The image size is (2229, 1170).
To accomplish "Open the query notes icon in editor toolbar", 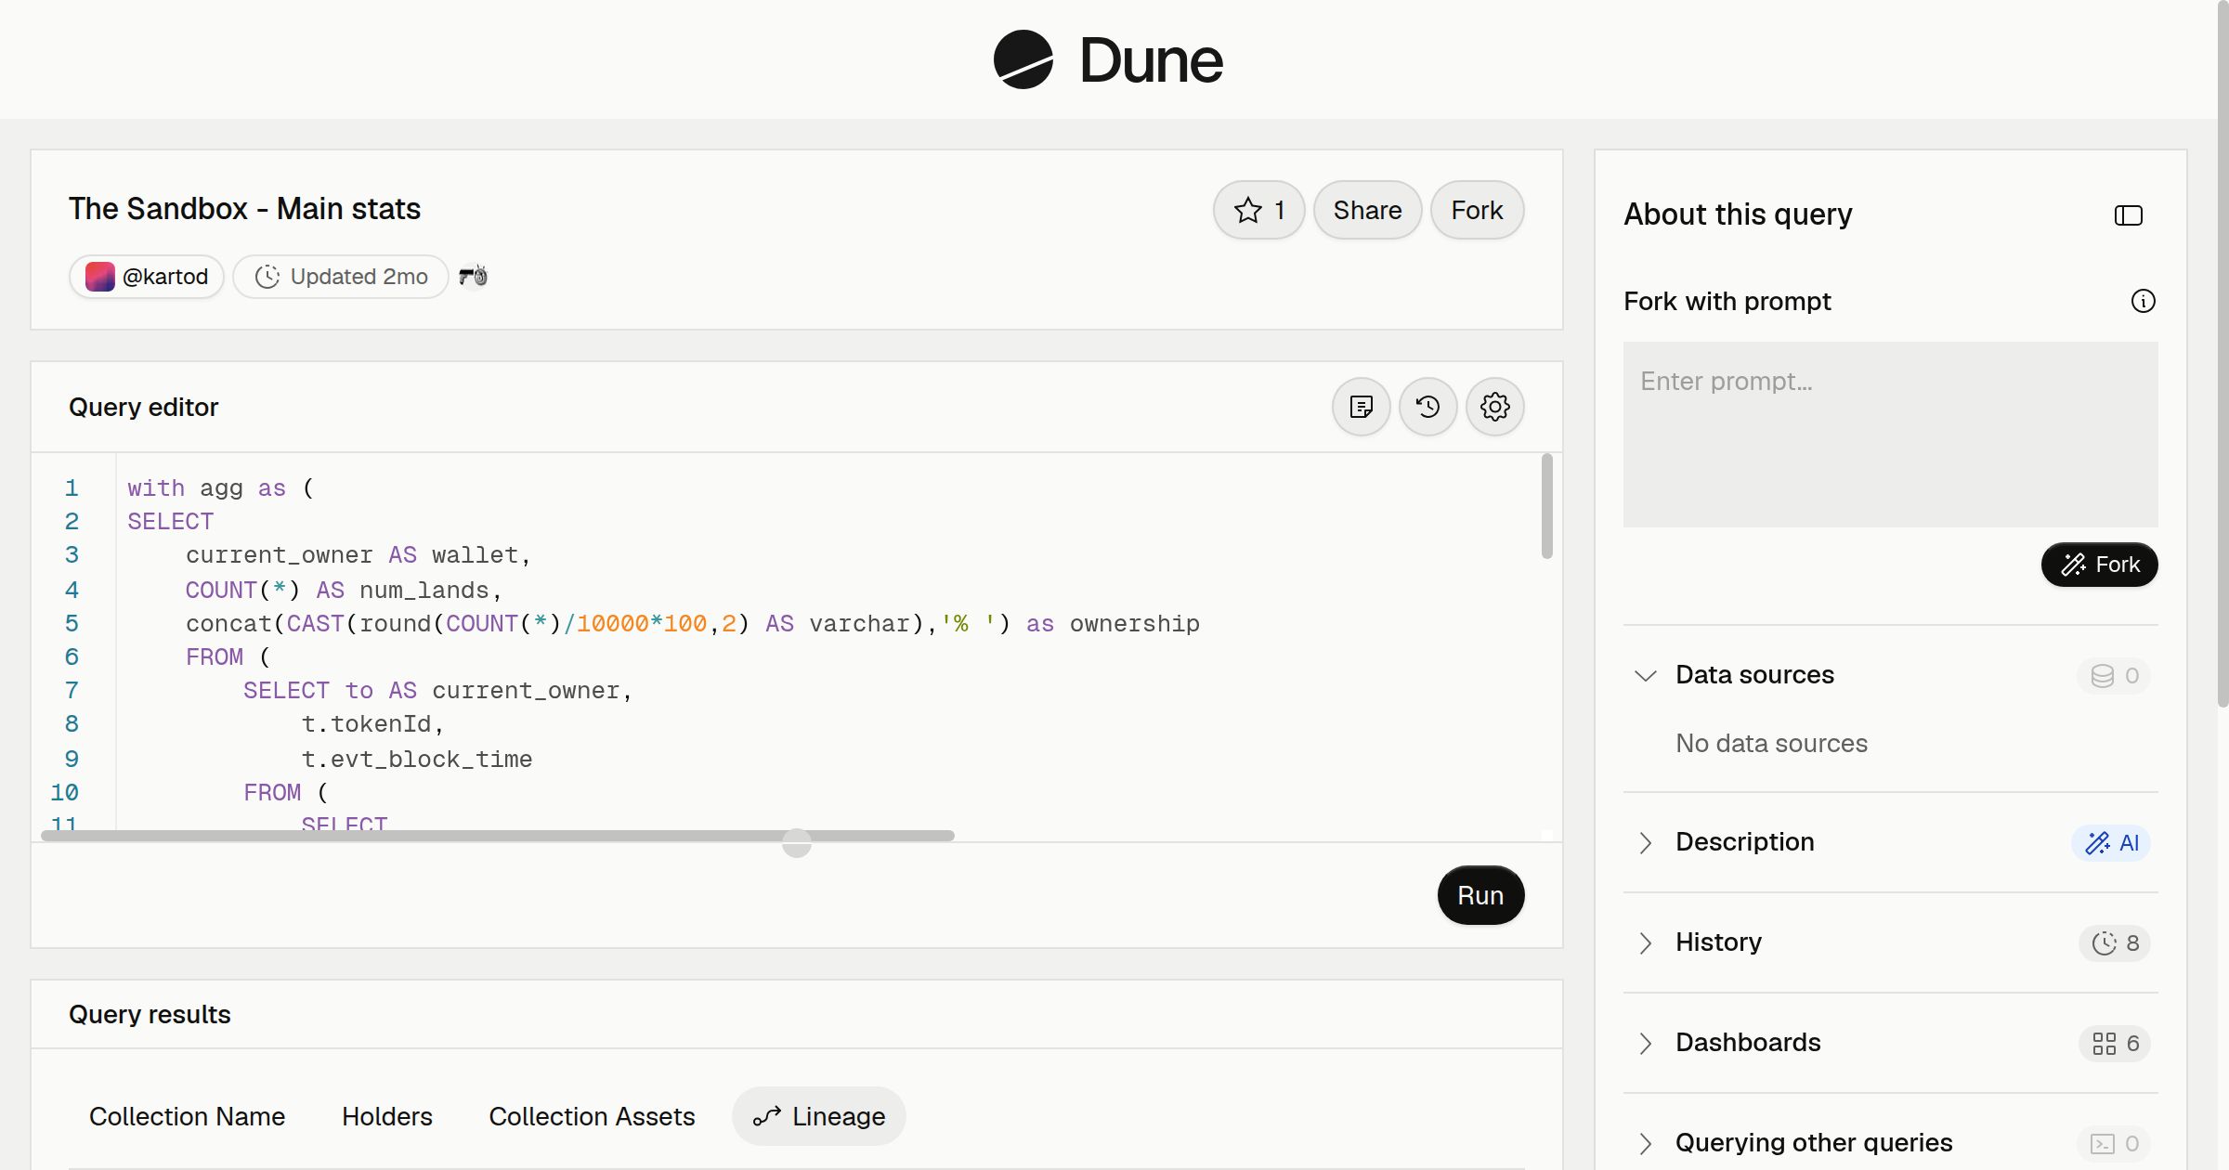I will click(1361, 407).
